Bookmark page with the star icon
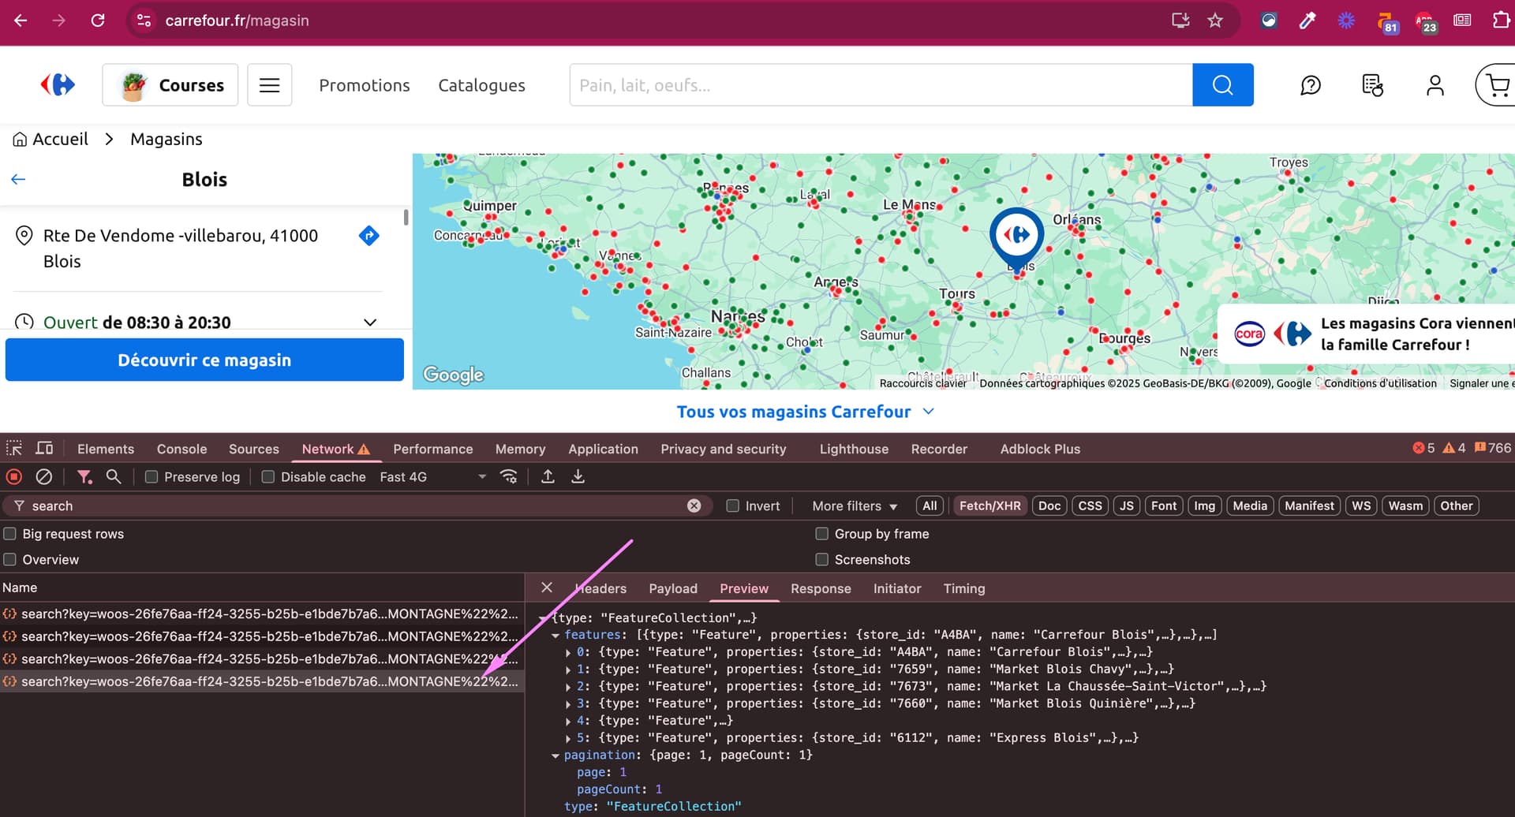The width and height of the screenshot is (1515, 817). 1215,21
